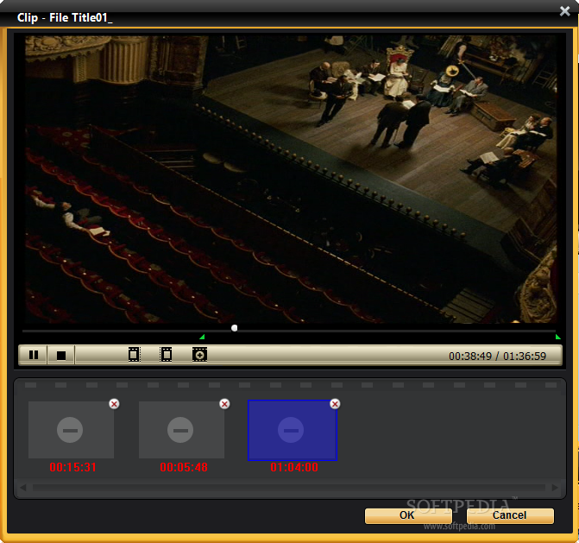Viewport: 579px width, 543px height.
Task: Remove the 00:05:48 clip
Action: pos(224,404)
